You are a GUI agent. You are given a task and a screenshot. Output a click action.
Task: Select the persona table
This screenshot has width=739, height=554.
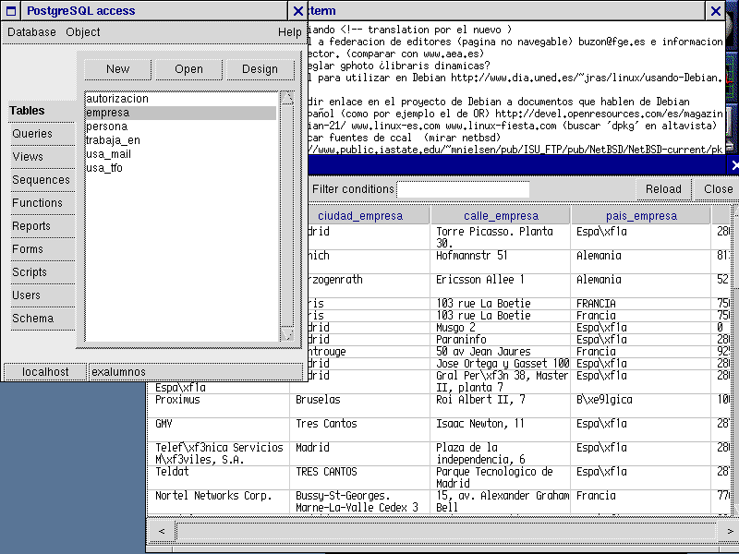(181, 126)
